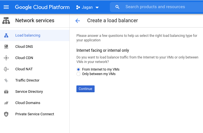The image size is (203, 133).
Task: Click the Cloud NAT sidebar icon
Action: [6, 69]
